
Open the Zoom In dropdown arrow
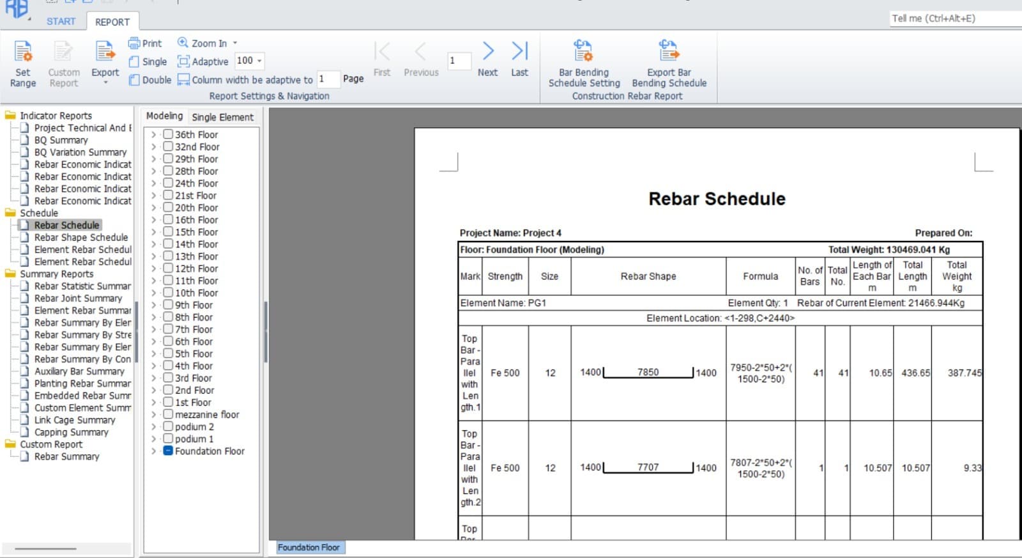click(x=235, y=43)
